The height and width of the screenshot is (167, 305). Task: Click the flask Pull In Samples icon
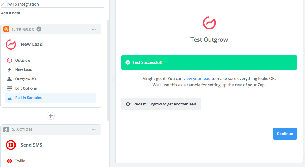[x=9, y=98]
